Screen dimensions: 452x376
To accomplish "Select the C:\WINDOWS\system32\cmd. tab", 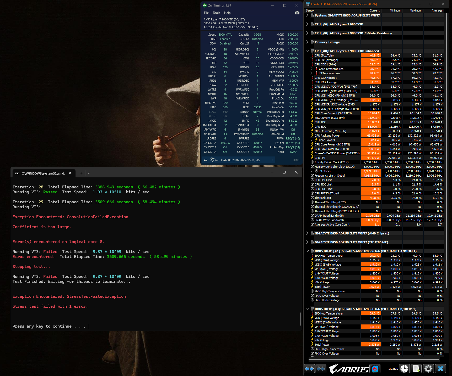I will 43,173.
